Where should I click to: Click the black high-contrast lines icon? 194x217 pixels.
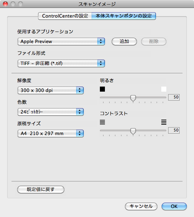click(164, 122)
